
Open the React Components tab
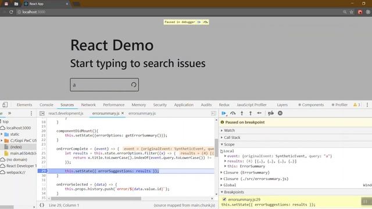311,105
